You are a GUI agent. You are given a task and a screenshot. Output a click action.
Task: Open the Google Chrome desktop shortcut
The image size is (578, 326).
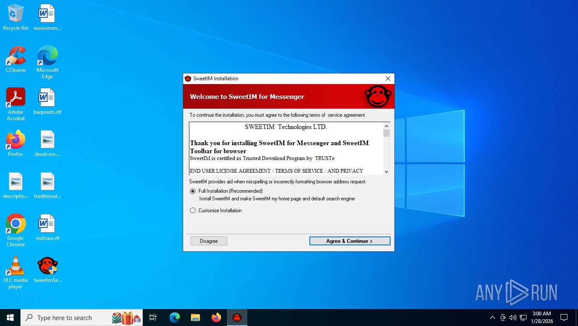coord(16,230)
